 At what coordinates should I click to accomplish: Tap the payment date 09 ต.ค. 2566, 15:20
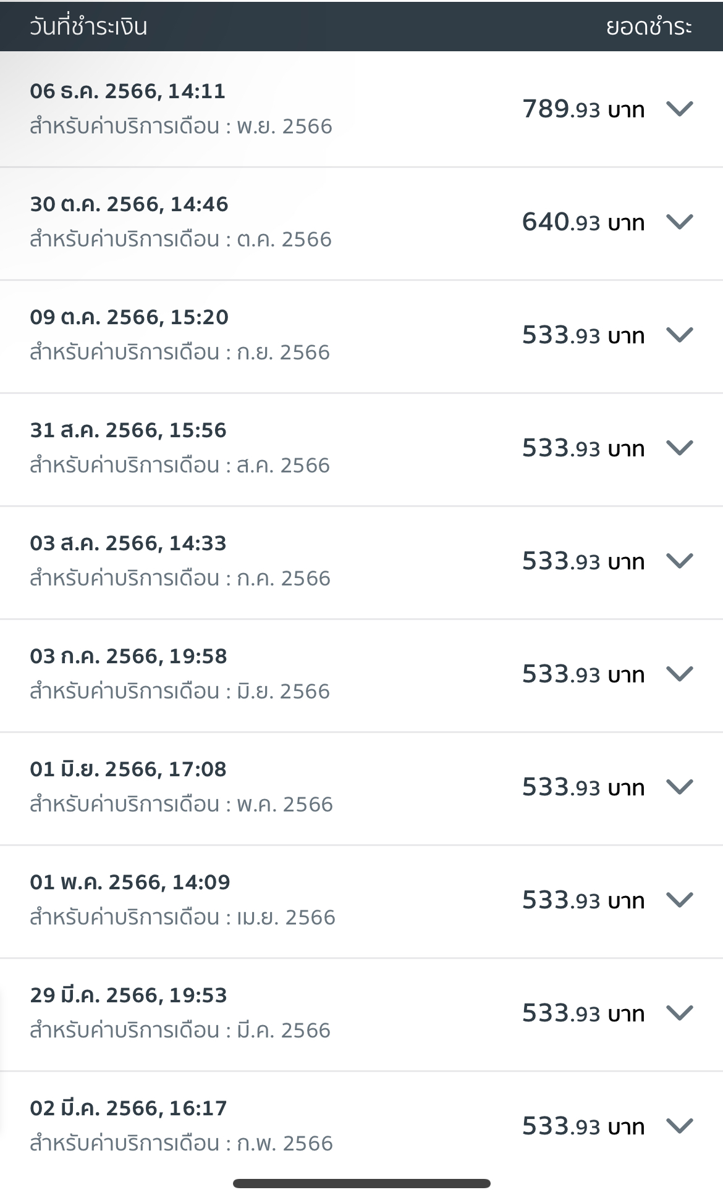[x=129, y=317]
